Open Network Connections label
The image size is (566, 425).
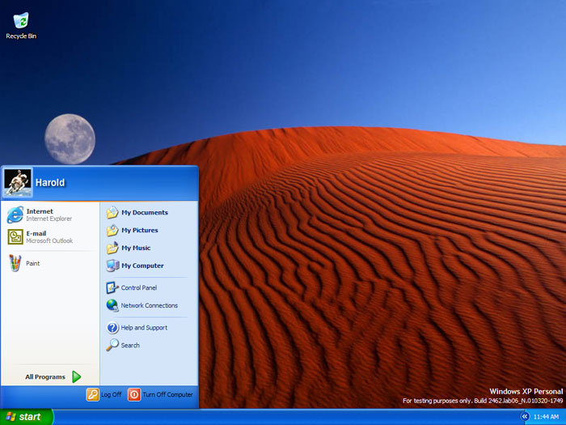[150, 305]
